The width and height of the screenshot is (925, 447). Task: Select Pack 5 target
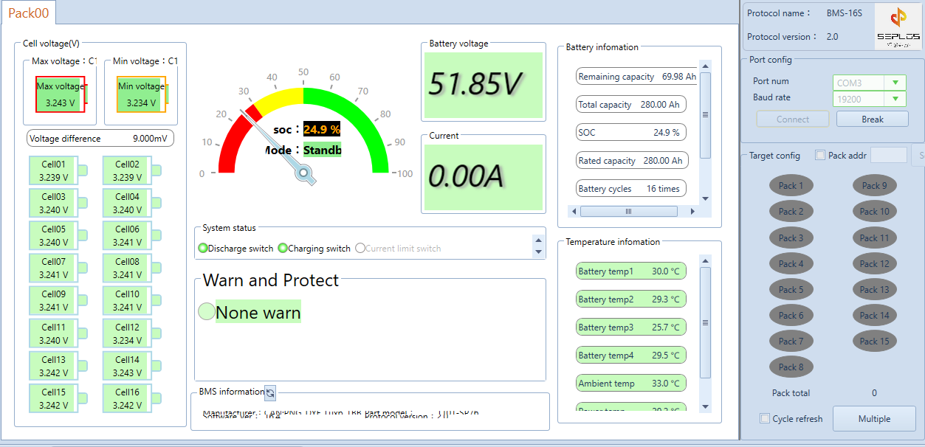[x=791, y=289]
